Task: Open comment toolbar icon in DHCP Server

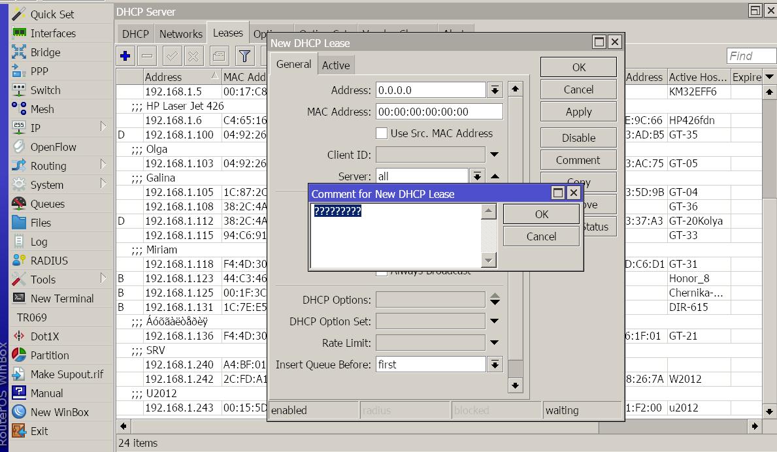Action: coord(218,56)
